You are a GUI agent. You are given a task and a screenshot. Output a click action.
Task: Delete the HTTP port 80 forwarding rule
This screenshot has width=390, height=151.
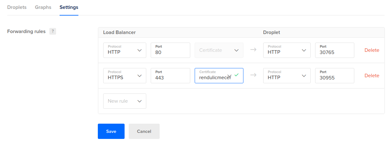(372, 50)
